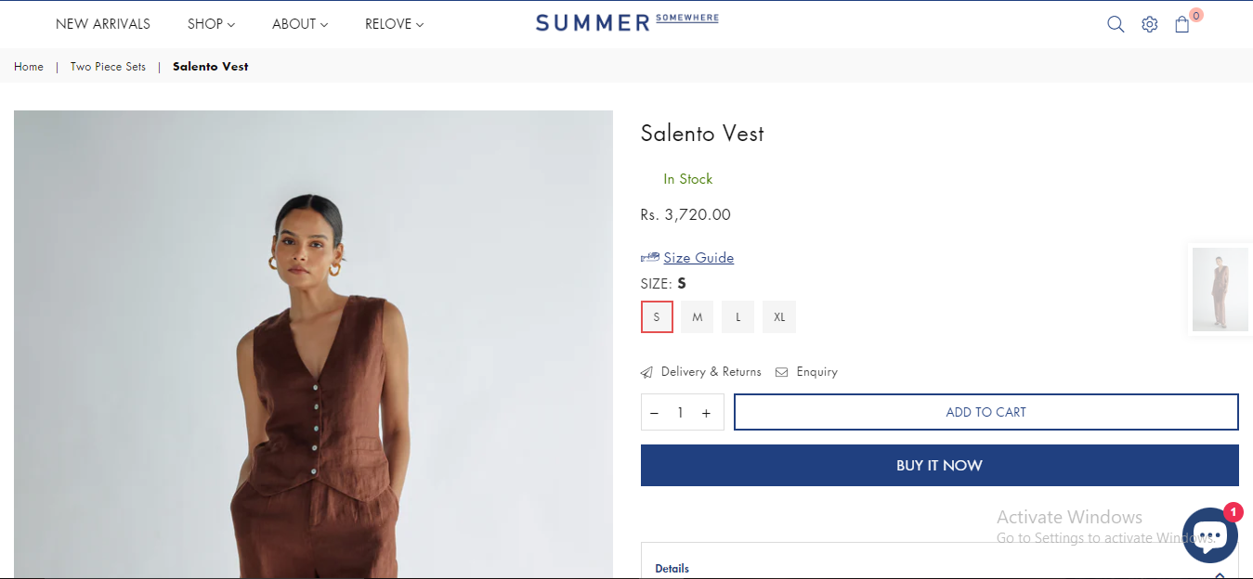Open the Shopify chat bubble
The image size is (1253, 579).
pos(1209,535)
